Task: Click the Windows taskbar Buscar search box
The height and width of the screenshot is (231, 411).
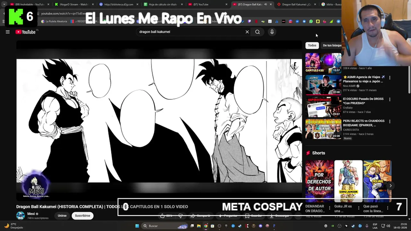Action: pyautogui.click(x=165, y=226)
